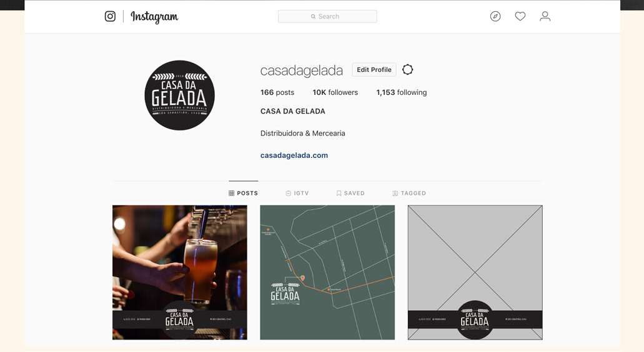Open the profile person icon
644x352 pixels.
[545, 16]
